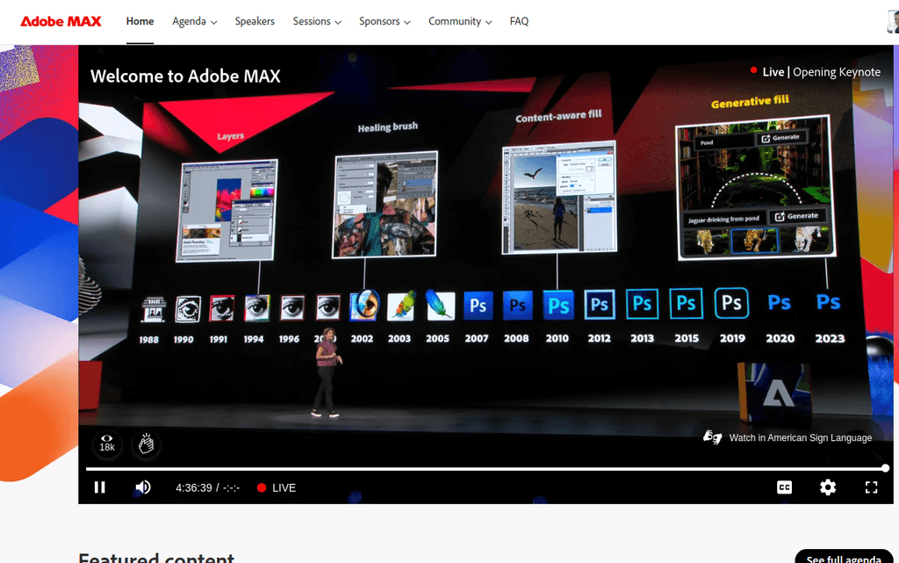The image size is (899, 563).
Task: Click the See full agenda button
Action: pyautogui.click(x=844, y=557)
